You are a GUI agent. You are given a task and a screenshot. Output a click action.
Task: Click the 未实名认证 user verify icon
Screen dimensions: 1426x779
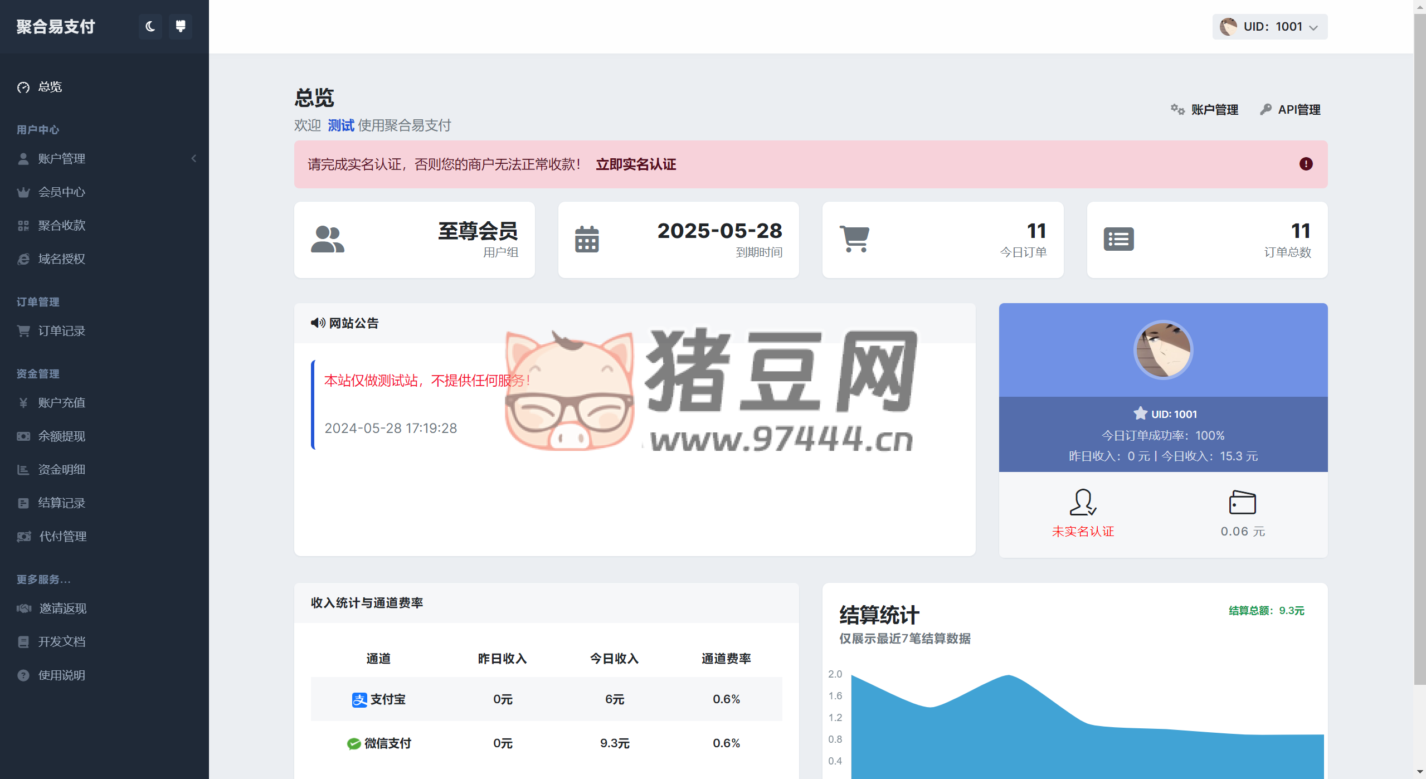1082,502
